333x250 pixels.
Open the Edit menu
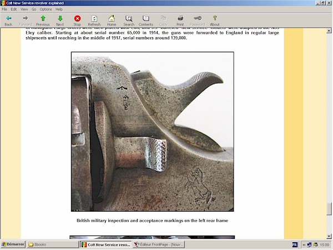[x=14, y=9]
